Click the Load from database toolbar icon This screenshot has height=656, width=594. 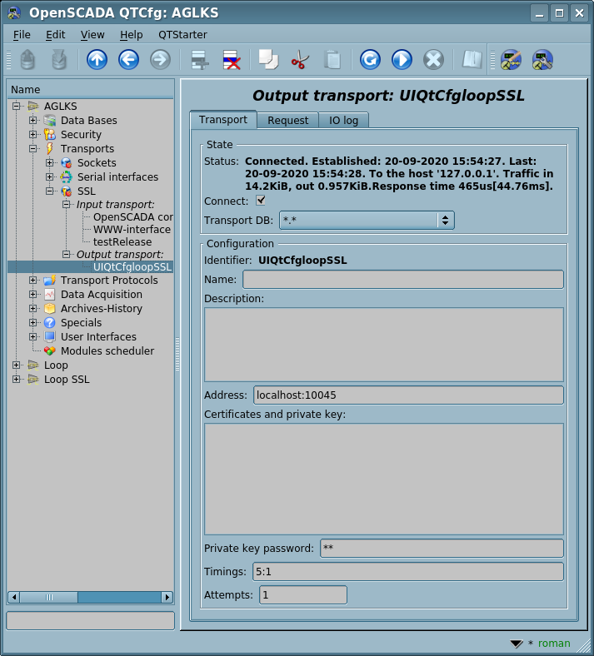[x=27, y=59]
